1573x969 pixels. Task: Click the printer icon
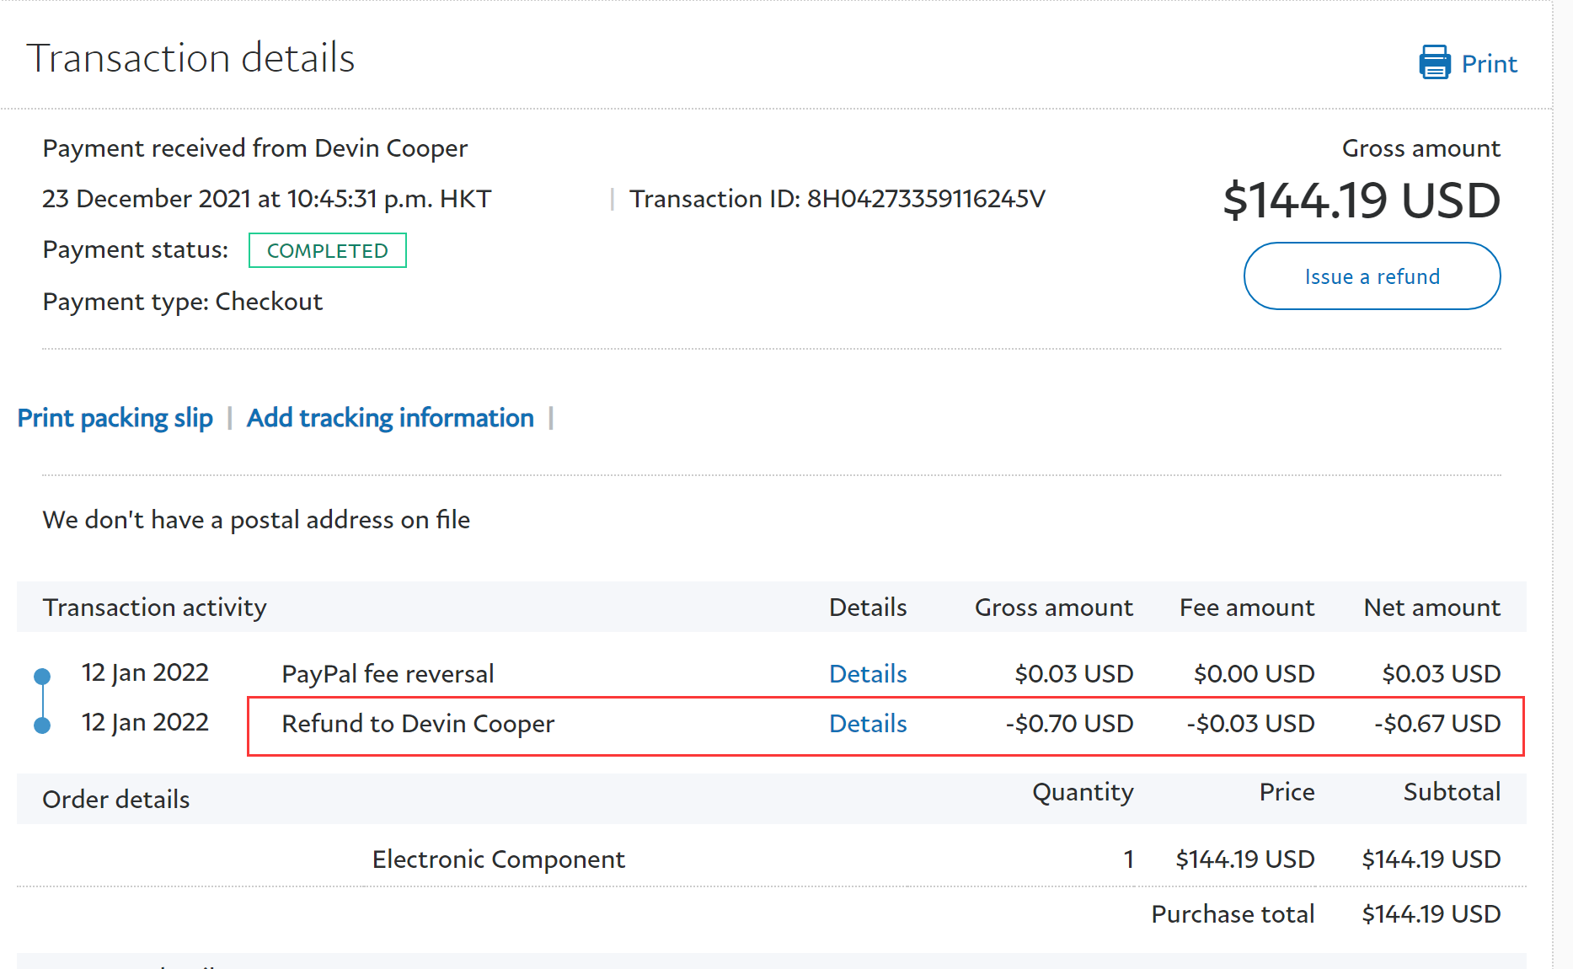[x=1434, y=63]
